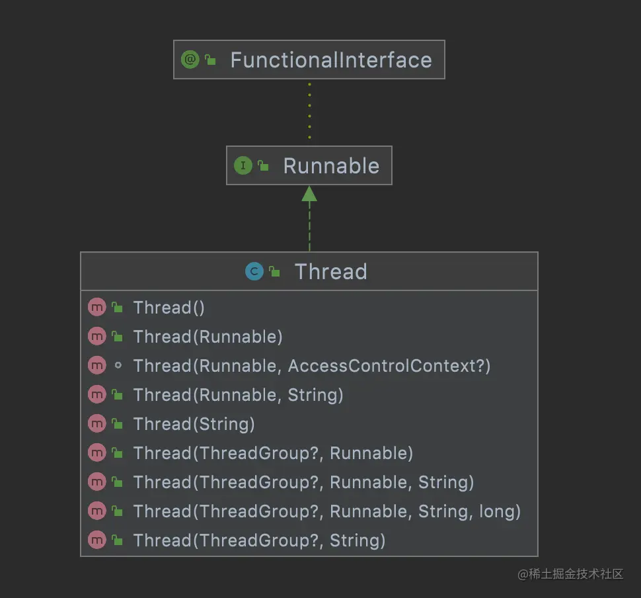
Task: Select the FunctionalInterface node label
Action: pyautogui.click(x=330, y=60)
